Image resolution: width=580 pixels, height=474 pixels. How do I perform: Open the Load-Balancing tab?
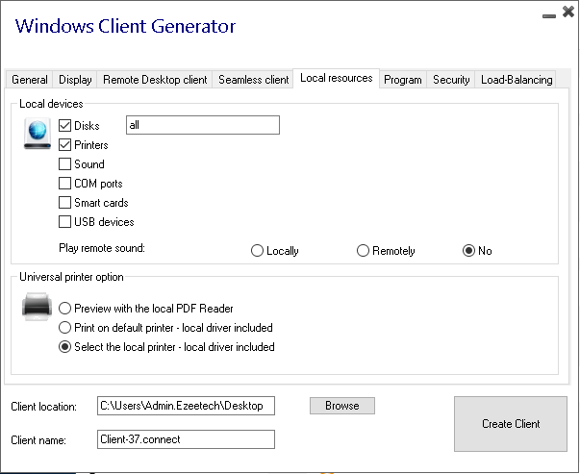pyautogui.click(x=517, y=80)
